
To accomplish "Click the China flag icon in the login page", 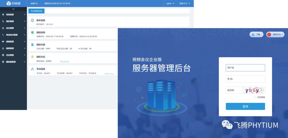I will click(269, 34).
